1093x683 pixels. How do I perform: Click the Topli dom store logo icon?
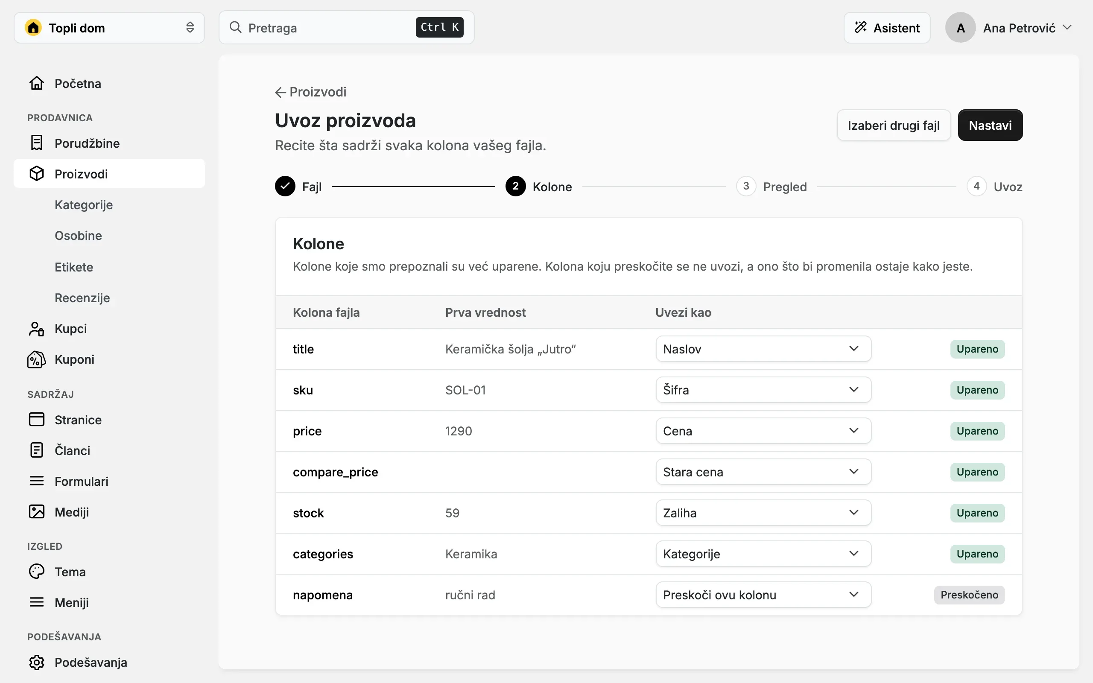[33, 28]
